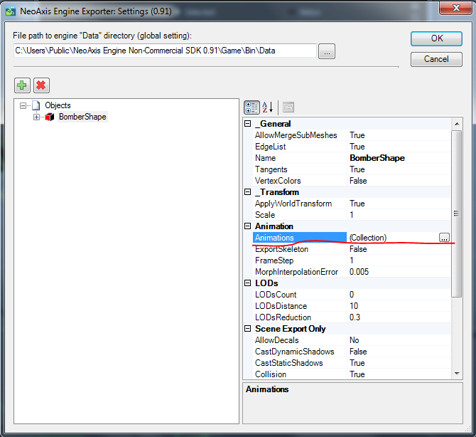Click the red cube icon beside BomberShape
The width and height of the screenshot is (476, 437).
(x=50, y=117)
